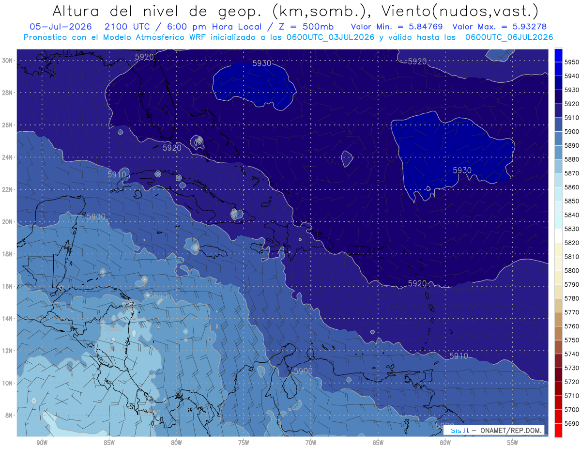Select the valid-until time '0600UTC_06JUL2026'
The width and height of the screenshot is (581, 449).
pos(508,37)
